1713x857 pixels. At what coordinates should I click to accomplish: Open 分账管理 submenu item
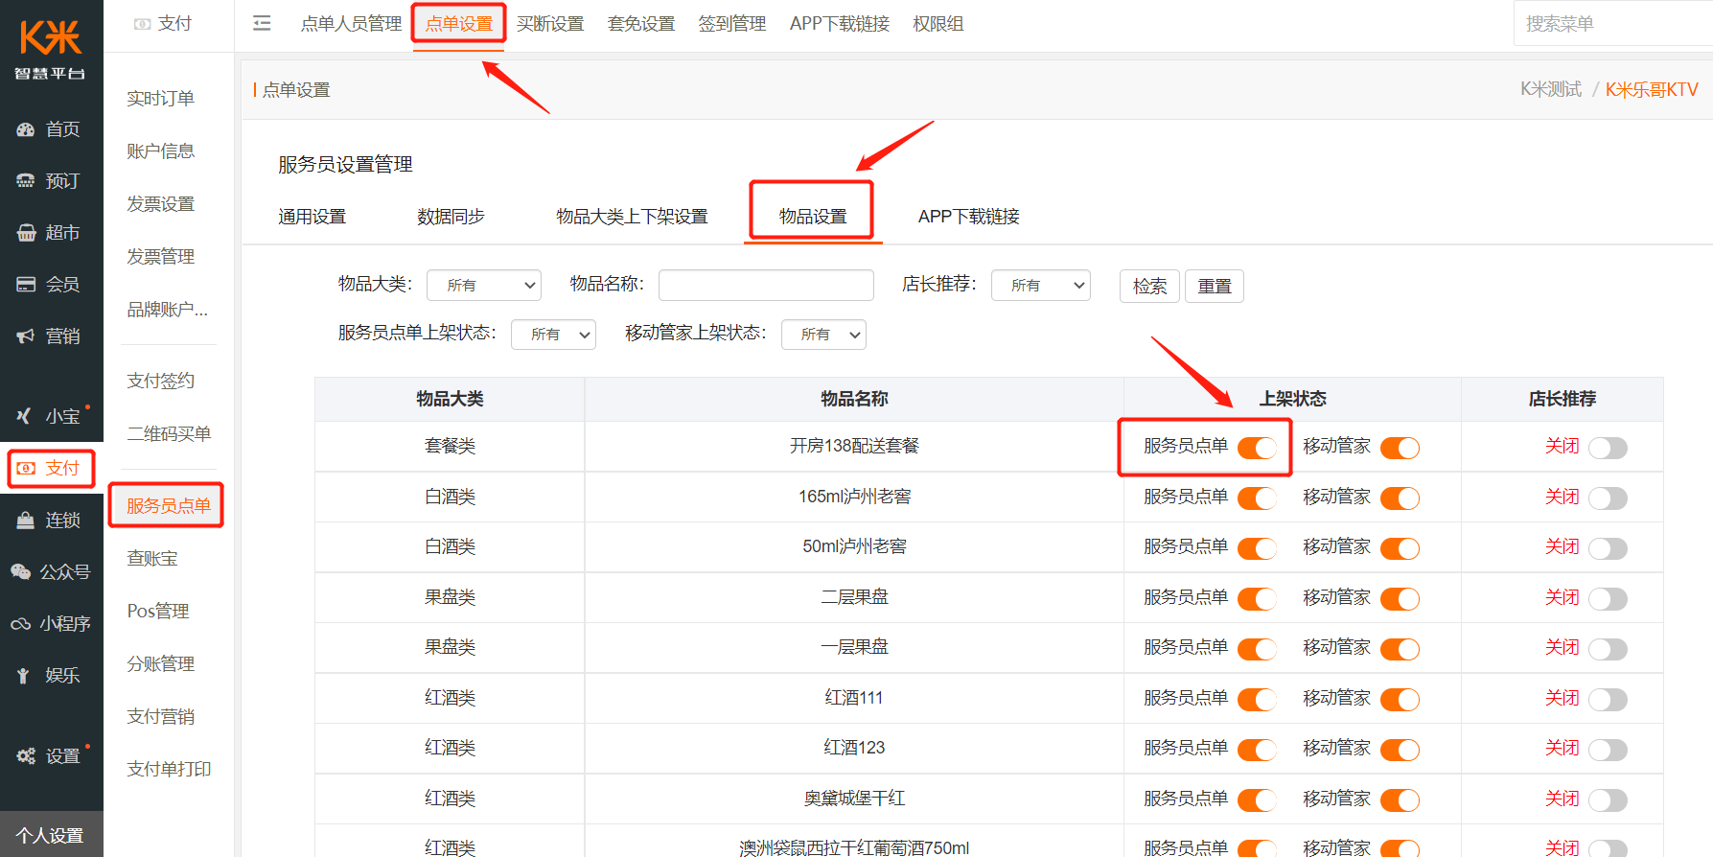tap(161, 664)
